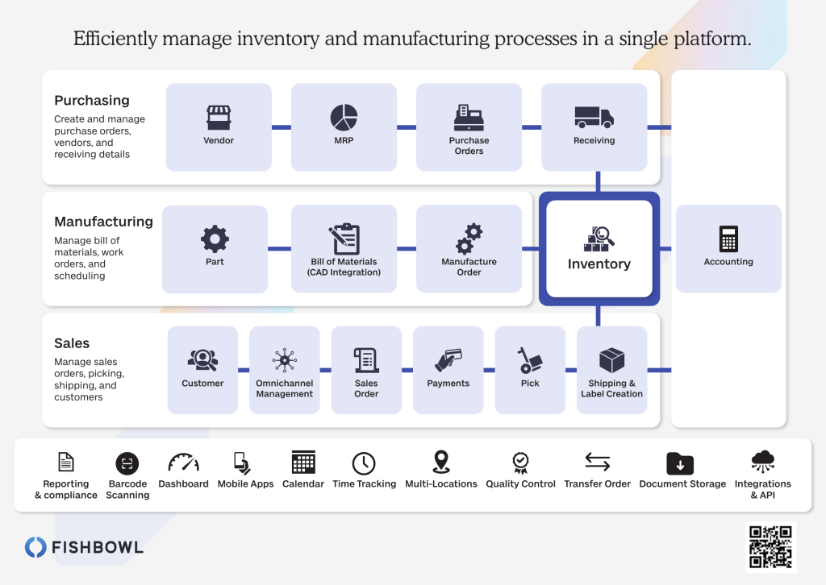Click the Shipping & Label Creation label
This screenshot has width=826, height=585.
coord(611,388)
